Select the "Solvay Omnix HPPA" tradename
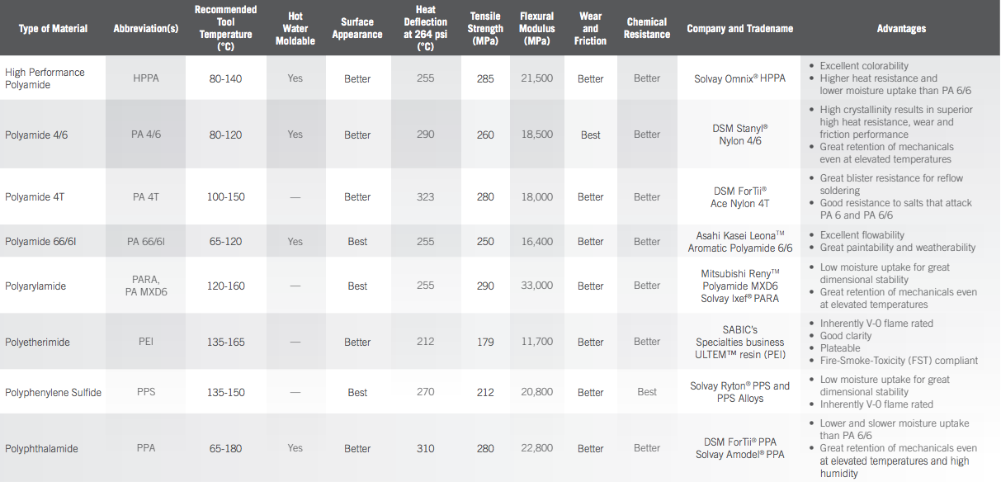Viewport: 1001px width, 482px height. [x=739, y=78]
